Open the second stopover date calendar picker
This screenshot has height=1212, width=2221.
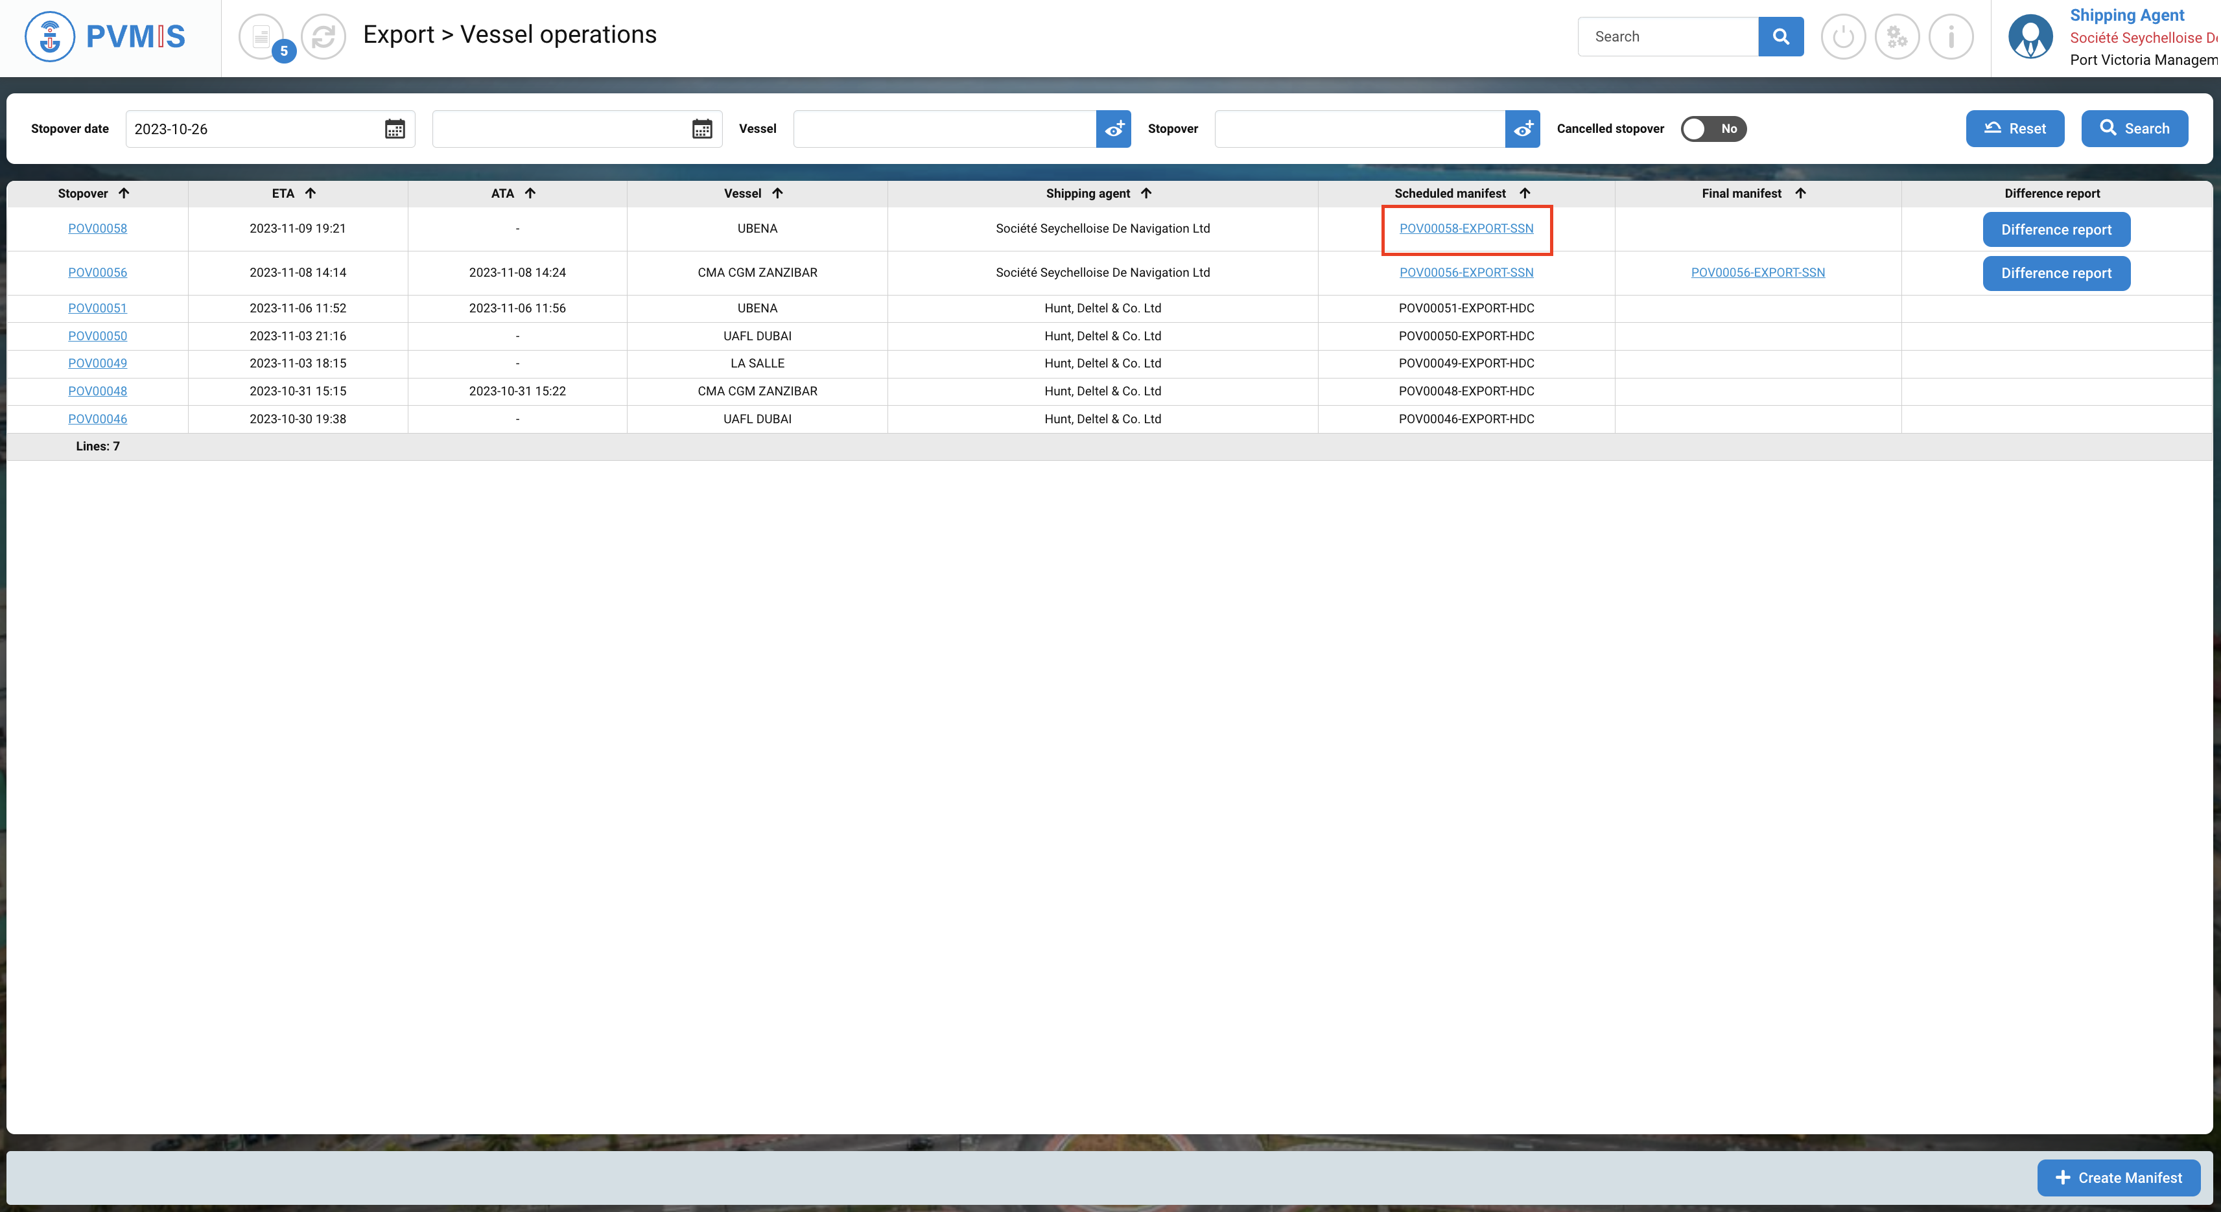tap(702, 128)
